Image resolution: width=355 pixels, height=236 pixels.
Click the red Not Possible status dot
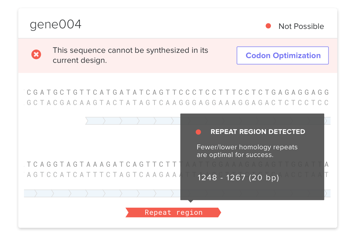[x=268, y=26]
